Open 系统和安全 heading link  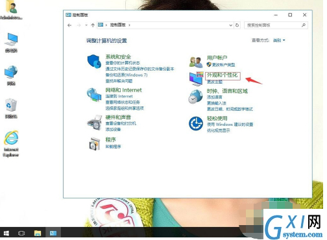tap(118, 57)
